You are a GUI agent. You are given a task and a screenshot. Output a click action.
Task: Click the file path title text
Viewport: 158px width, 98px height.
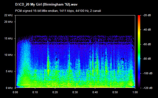(x=46, y=5)
